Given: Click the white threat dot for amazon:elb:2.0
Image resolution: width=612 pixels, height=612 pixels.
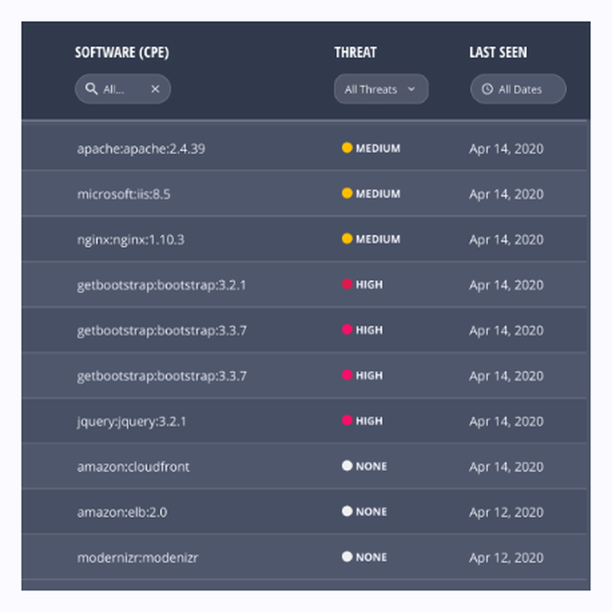Looking at the screenshot, I should pyautogui.click(x=347, y=511).
